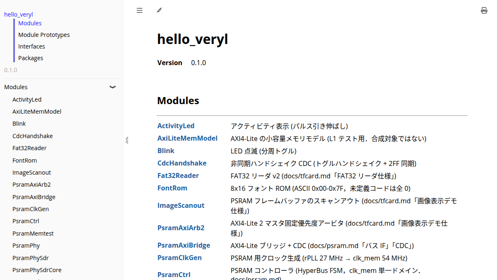Follow the Fat32Reader link in the table
Viewport: 497px width, 280px height.
[178, 175]
